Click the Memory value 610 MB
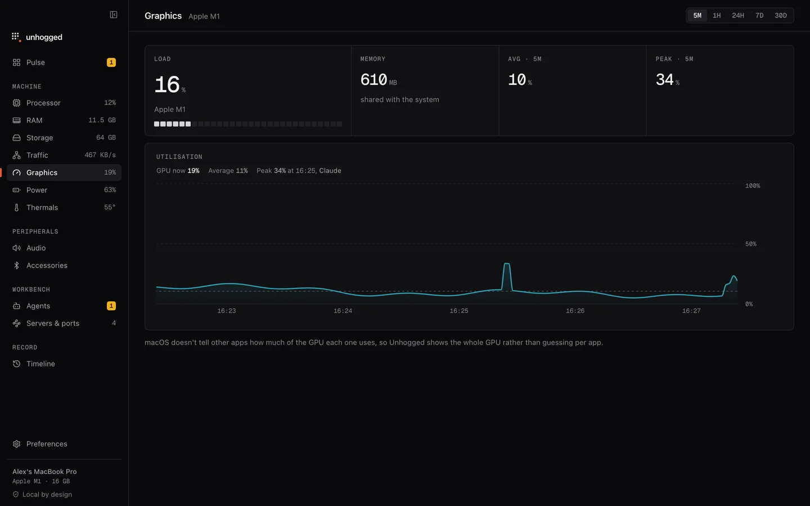810x506 pixels. (379, 80)
